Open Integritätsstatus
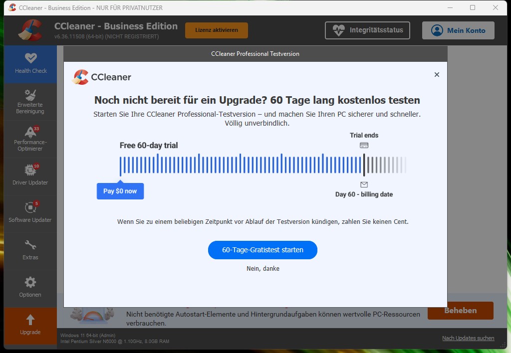This screenshot has height=353, width=511. click(367, 30)
